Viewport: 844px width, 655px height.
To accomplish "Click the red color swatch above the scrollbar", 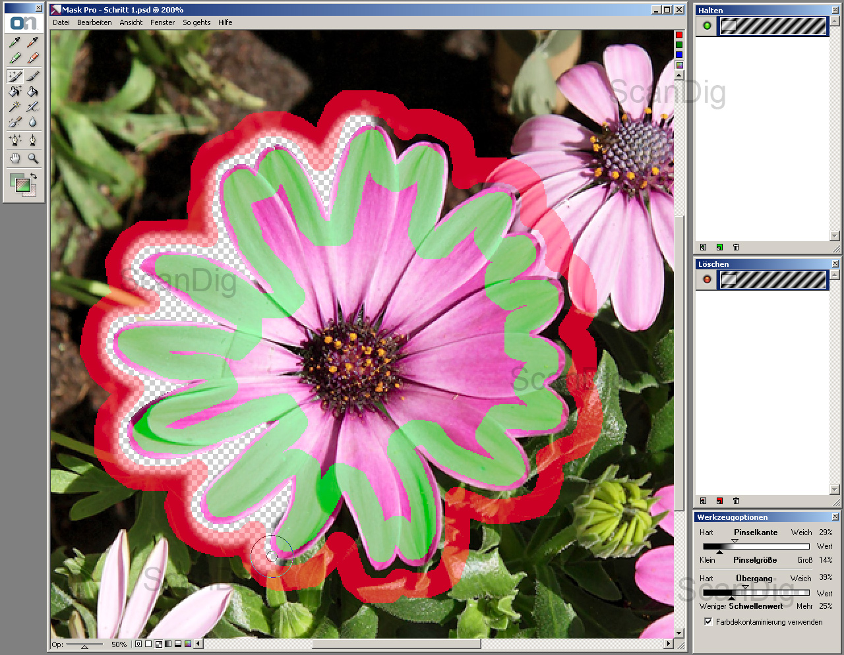I will (678, 35).
